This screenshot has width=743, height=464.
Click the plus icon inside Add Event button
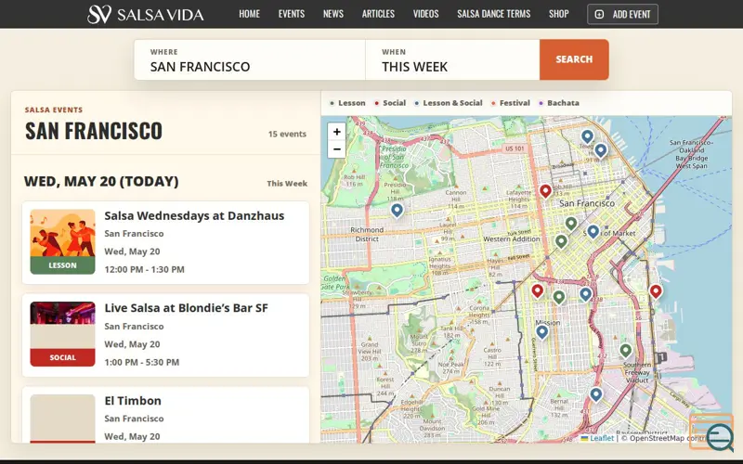pos(599,14)
